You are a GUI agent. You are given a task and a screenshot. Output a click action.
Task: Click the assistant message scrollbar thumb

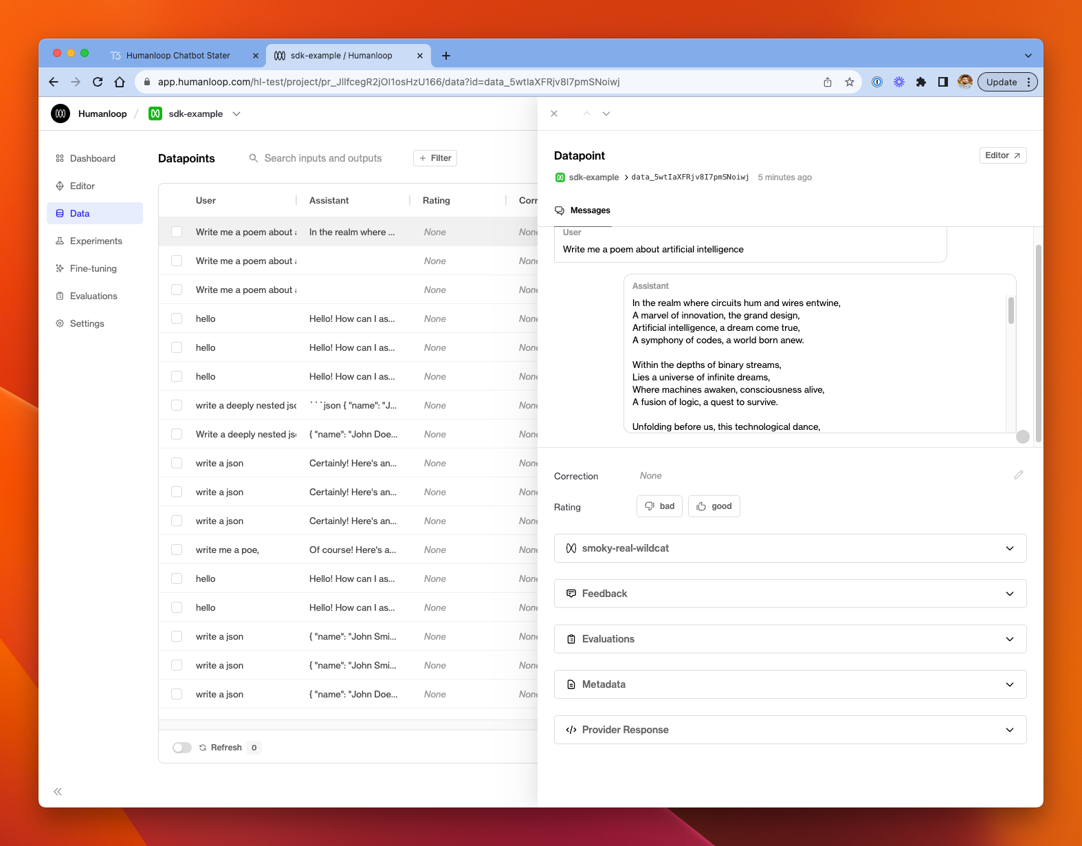click(1011, 310)
